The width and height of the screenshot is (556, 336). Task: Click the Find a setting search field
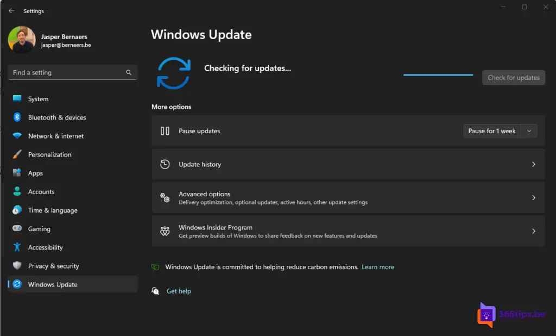tap(72, 72)
